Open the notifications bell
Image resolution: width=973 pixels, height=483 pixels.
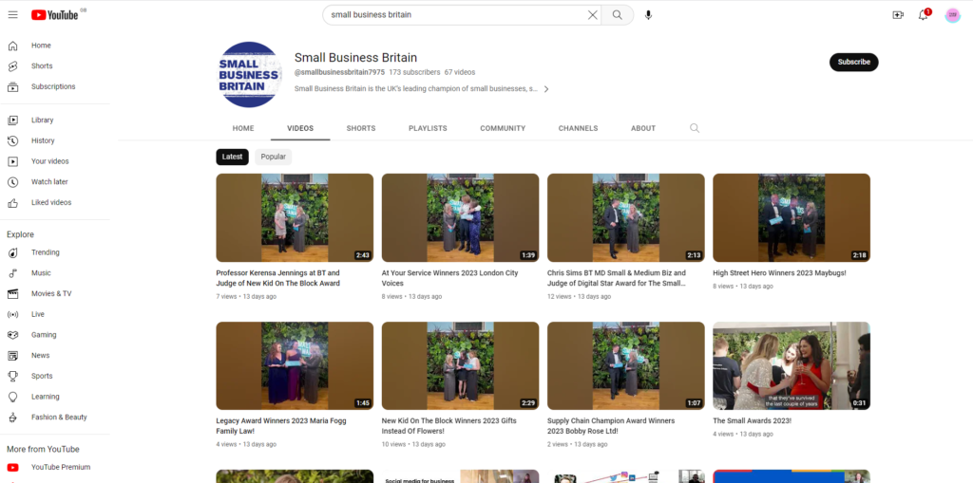coord(924,15)
